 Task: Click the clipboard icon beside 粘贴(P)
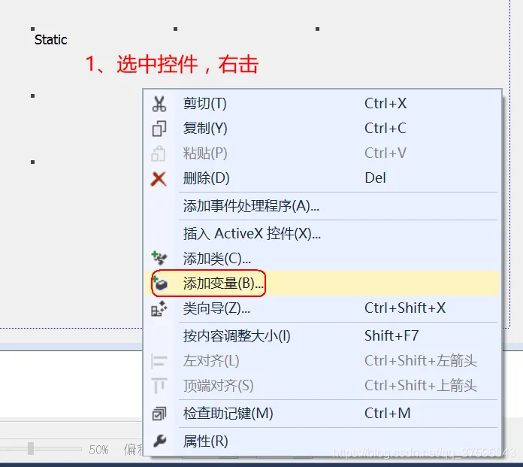(x=159, y=153)
